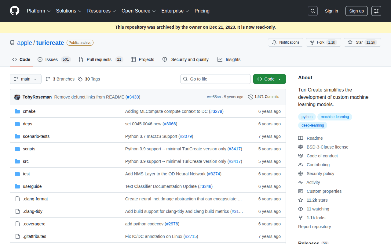Open the 1,571 Commits history link
391x244 pixels.
coord(264,97)
